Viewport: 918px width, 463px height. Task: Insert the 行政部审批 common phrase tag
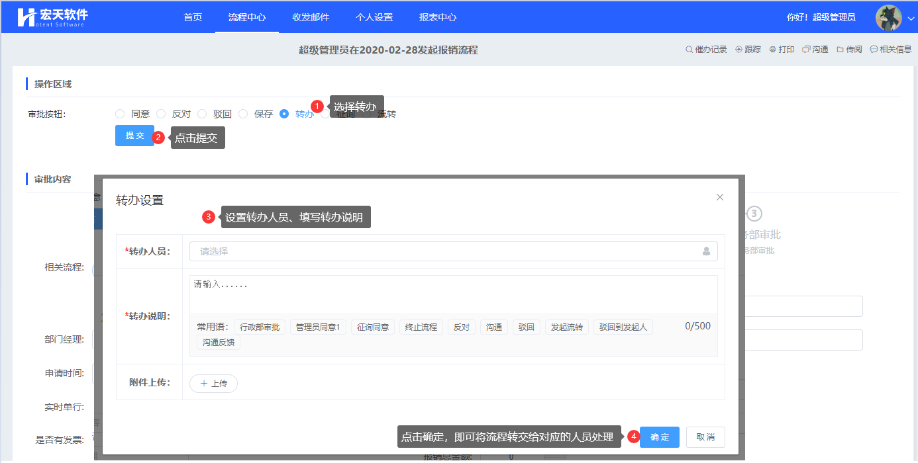point(260,327)
